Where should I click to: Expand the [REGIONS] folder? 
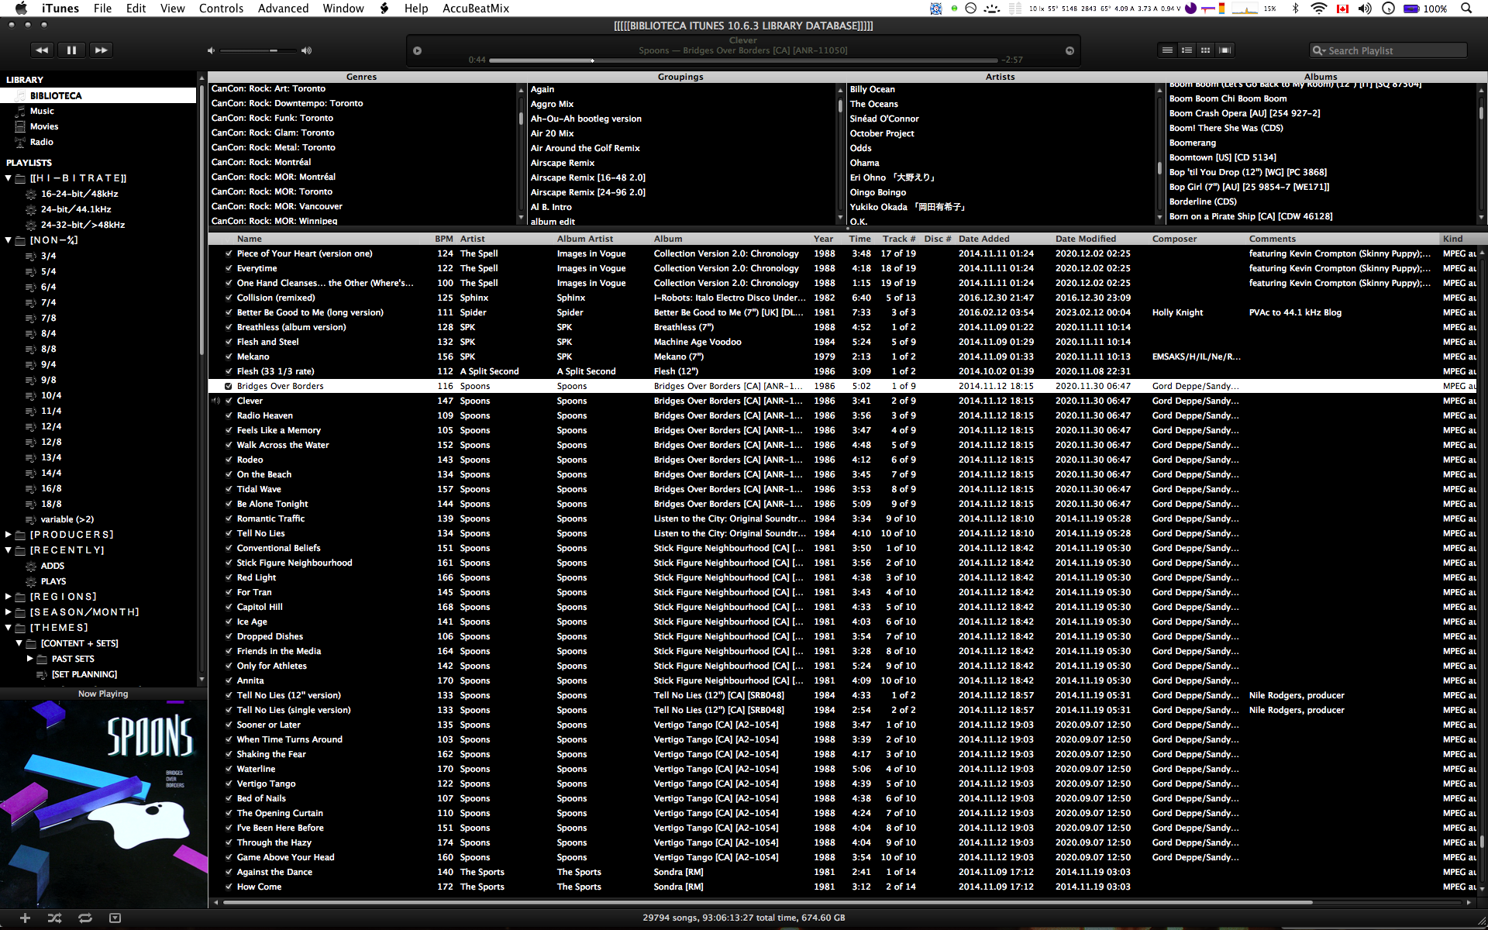tap(9, 597)
